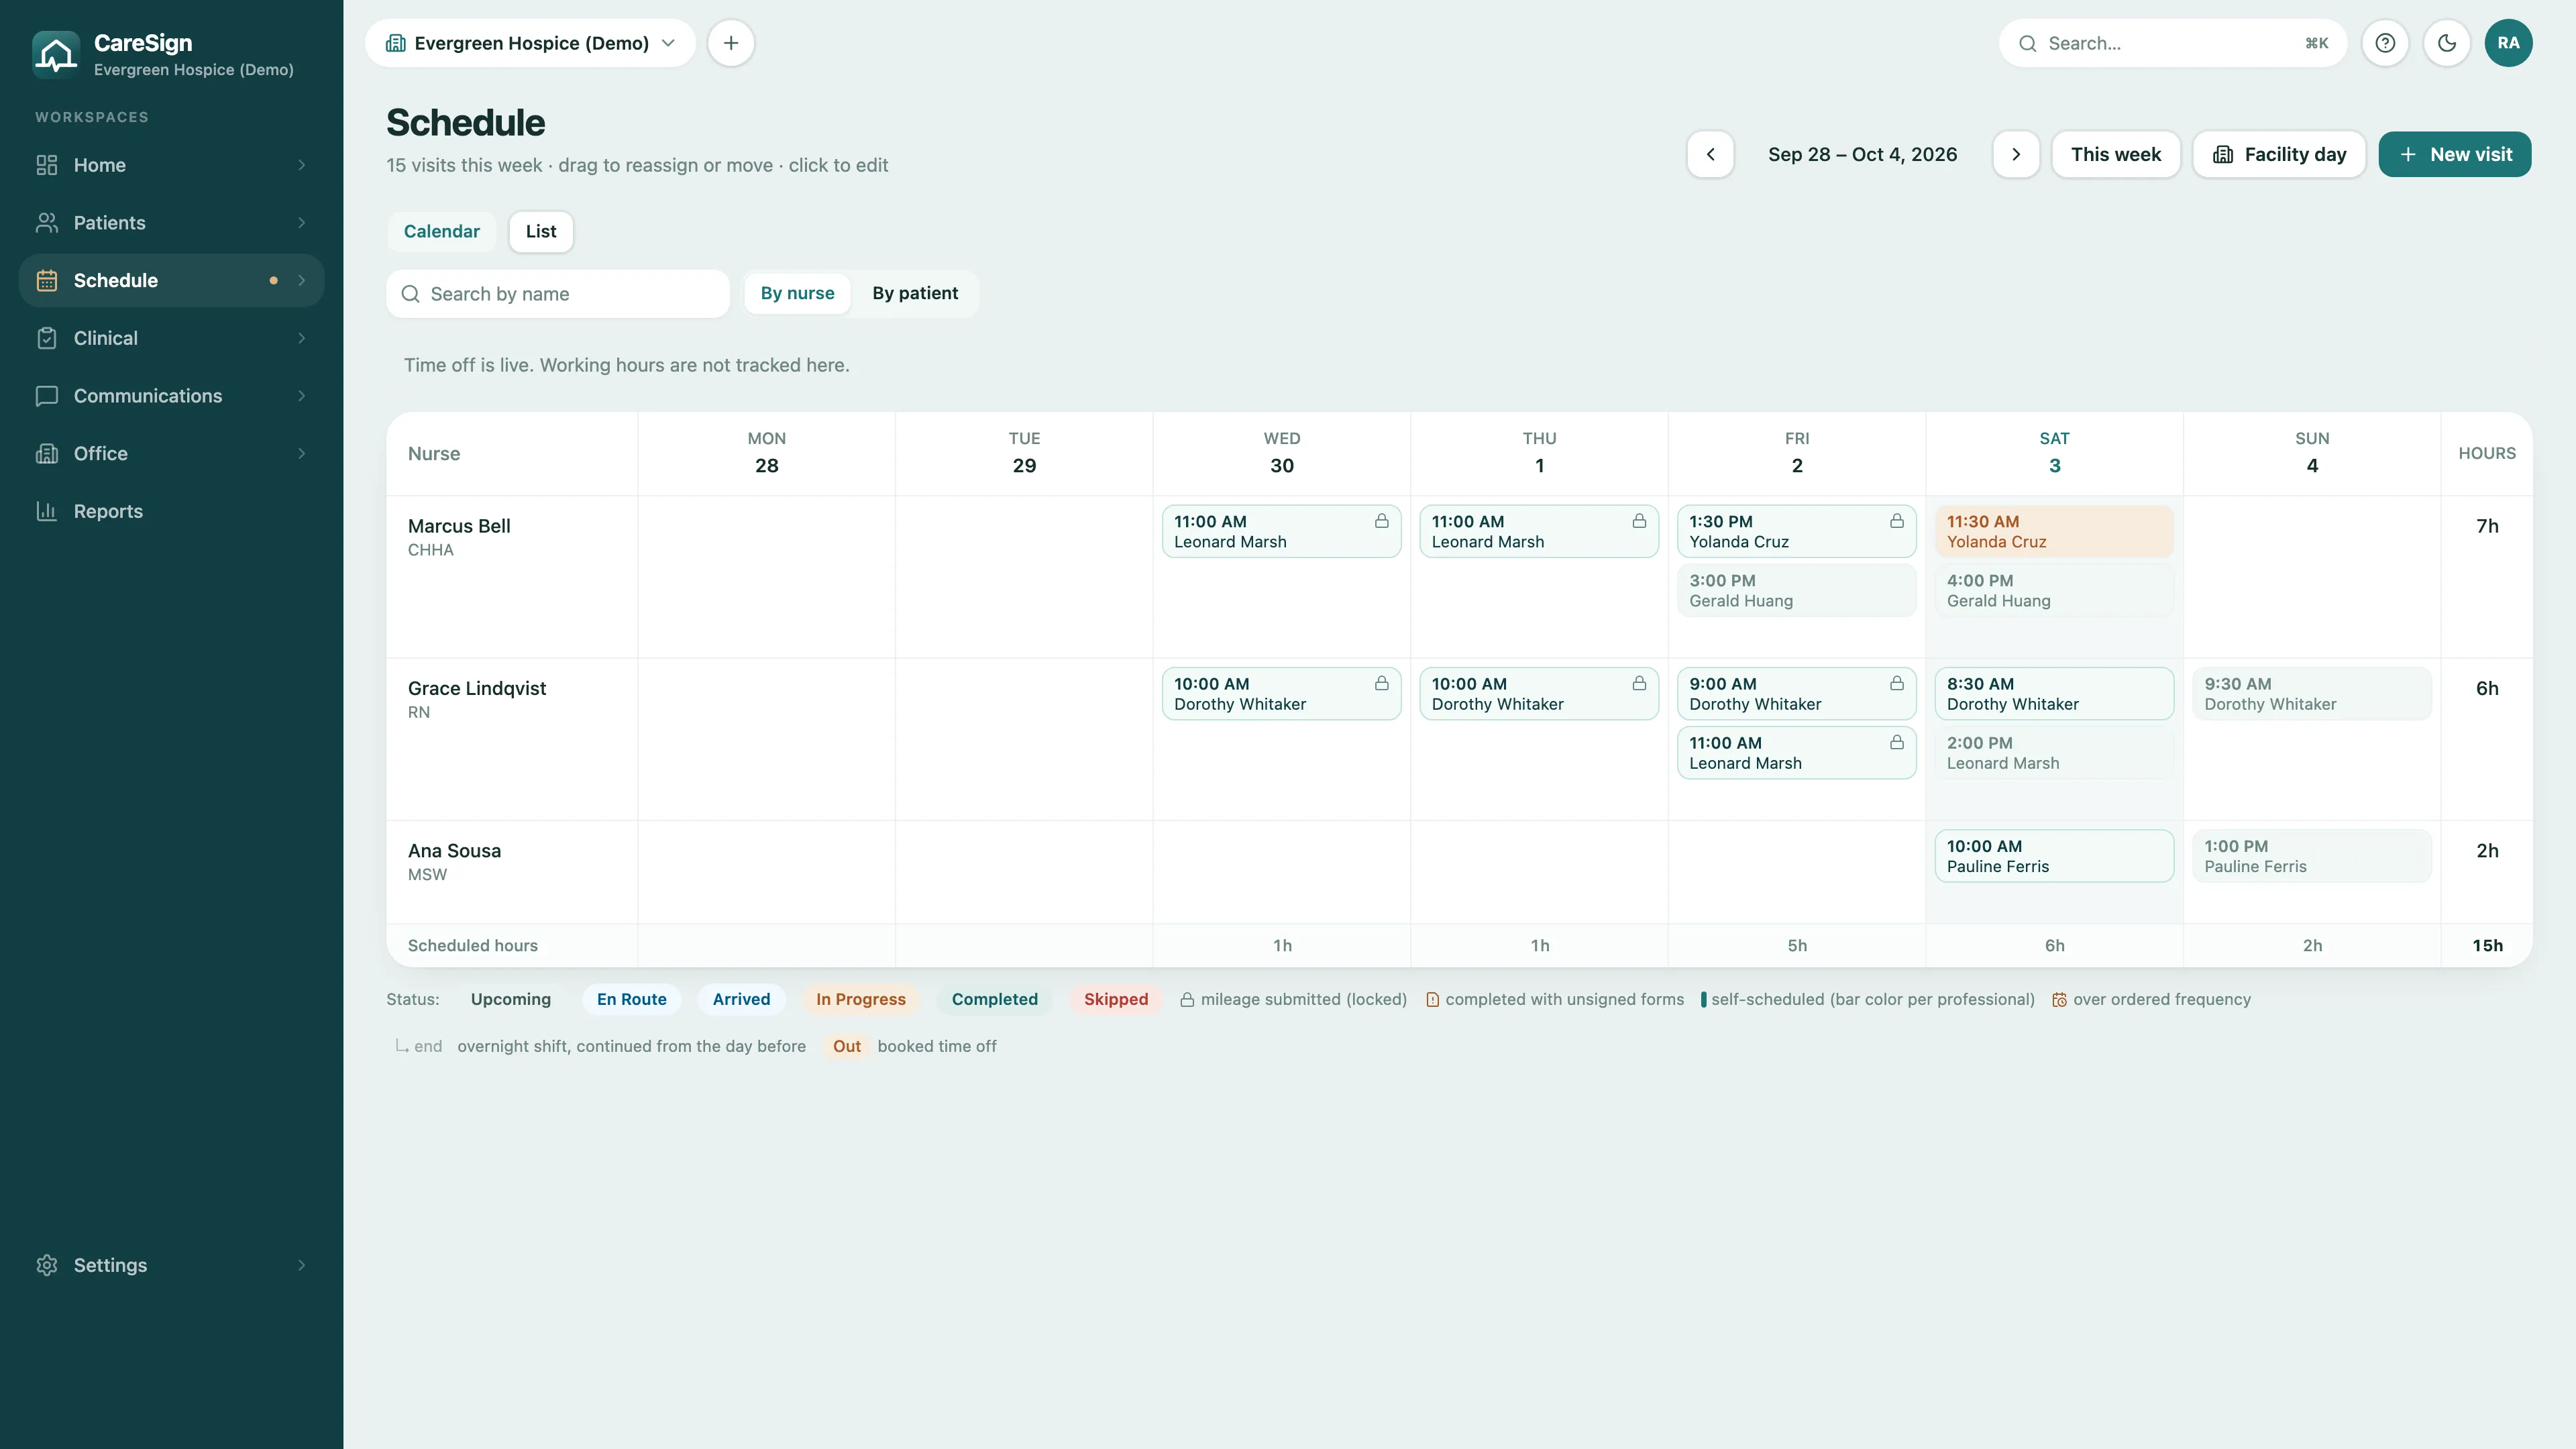2576x1449 pixels.
Task: Click the plus button beside the facility selector
Action: click(x=731, y=43)
